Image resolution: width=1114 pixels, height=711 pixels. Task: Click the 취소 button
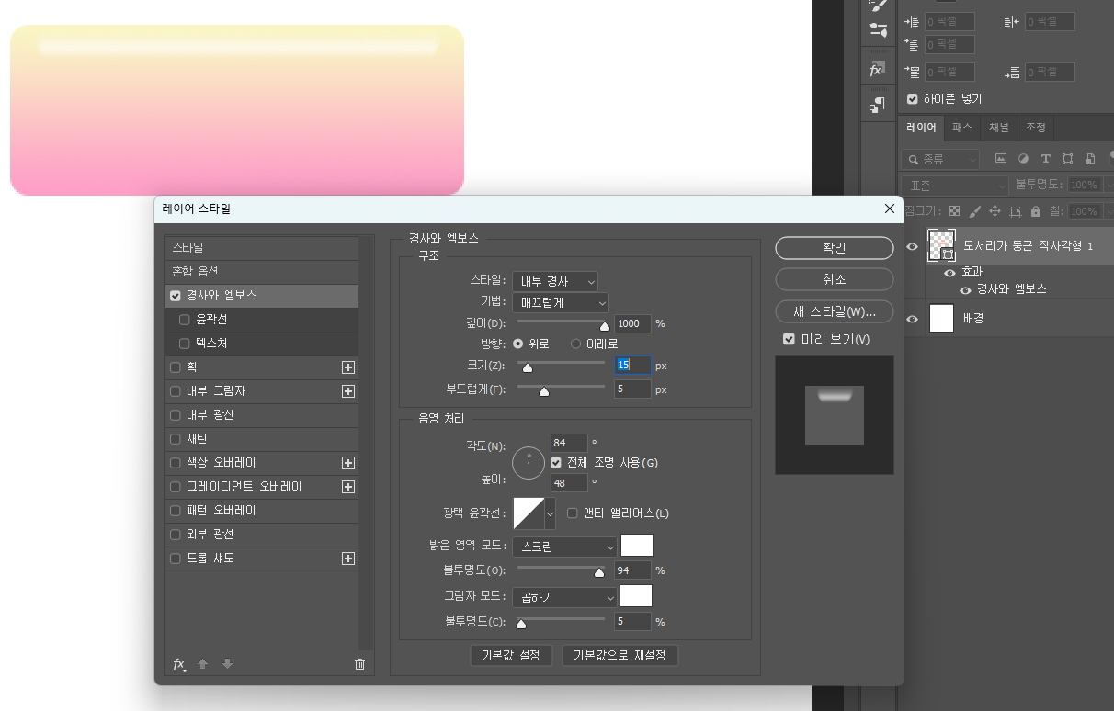tap(835, 279)
